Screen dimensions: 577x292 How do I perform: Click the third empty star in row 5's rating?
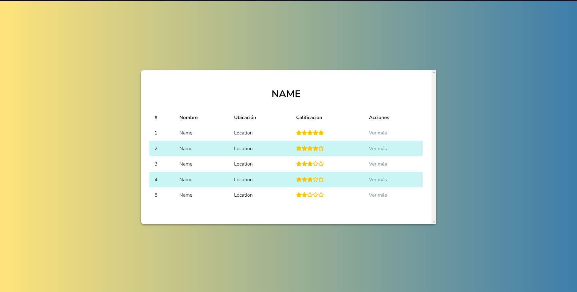[310, 195]
